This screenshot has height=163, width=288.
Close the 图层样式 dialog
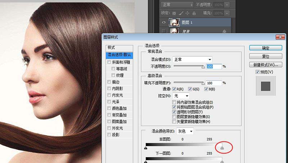pos(280,37)
